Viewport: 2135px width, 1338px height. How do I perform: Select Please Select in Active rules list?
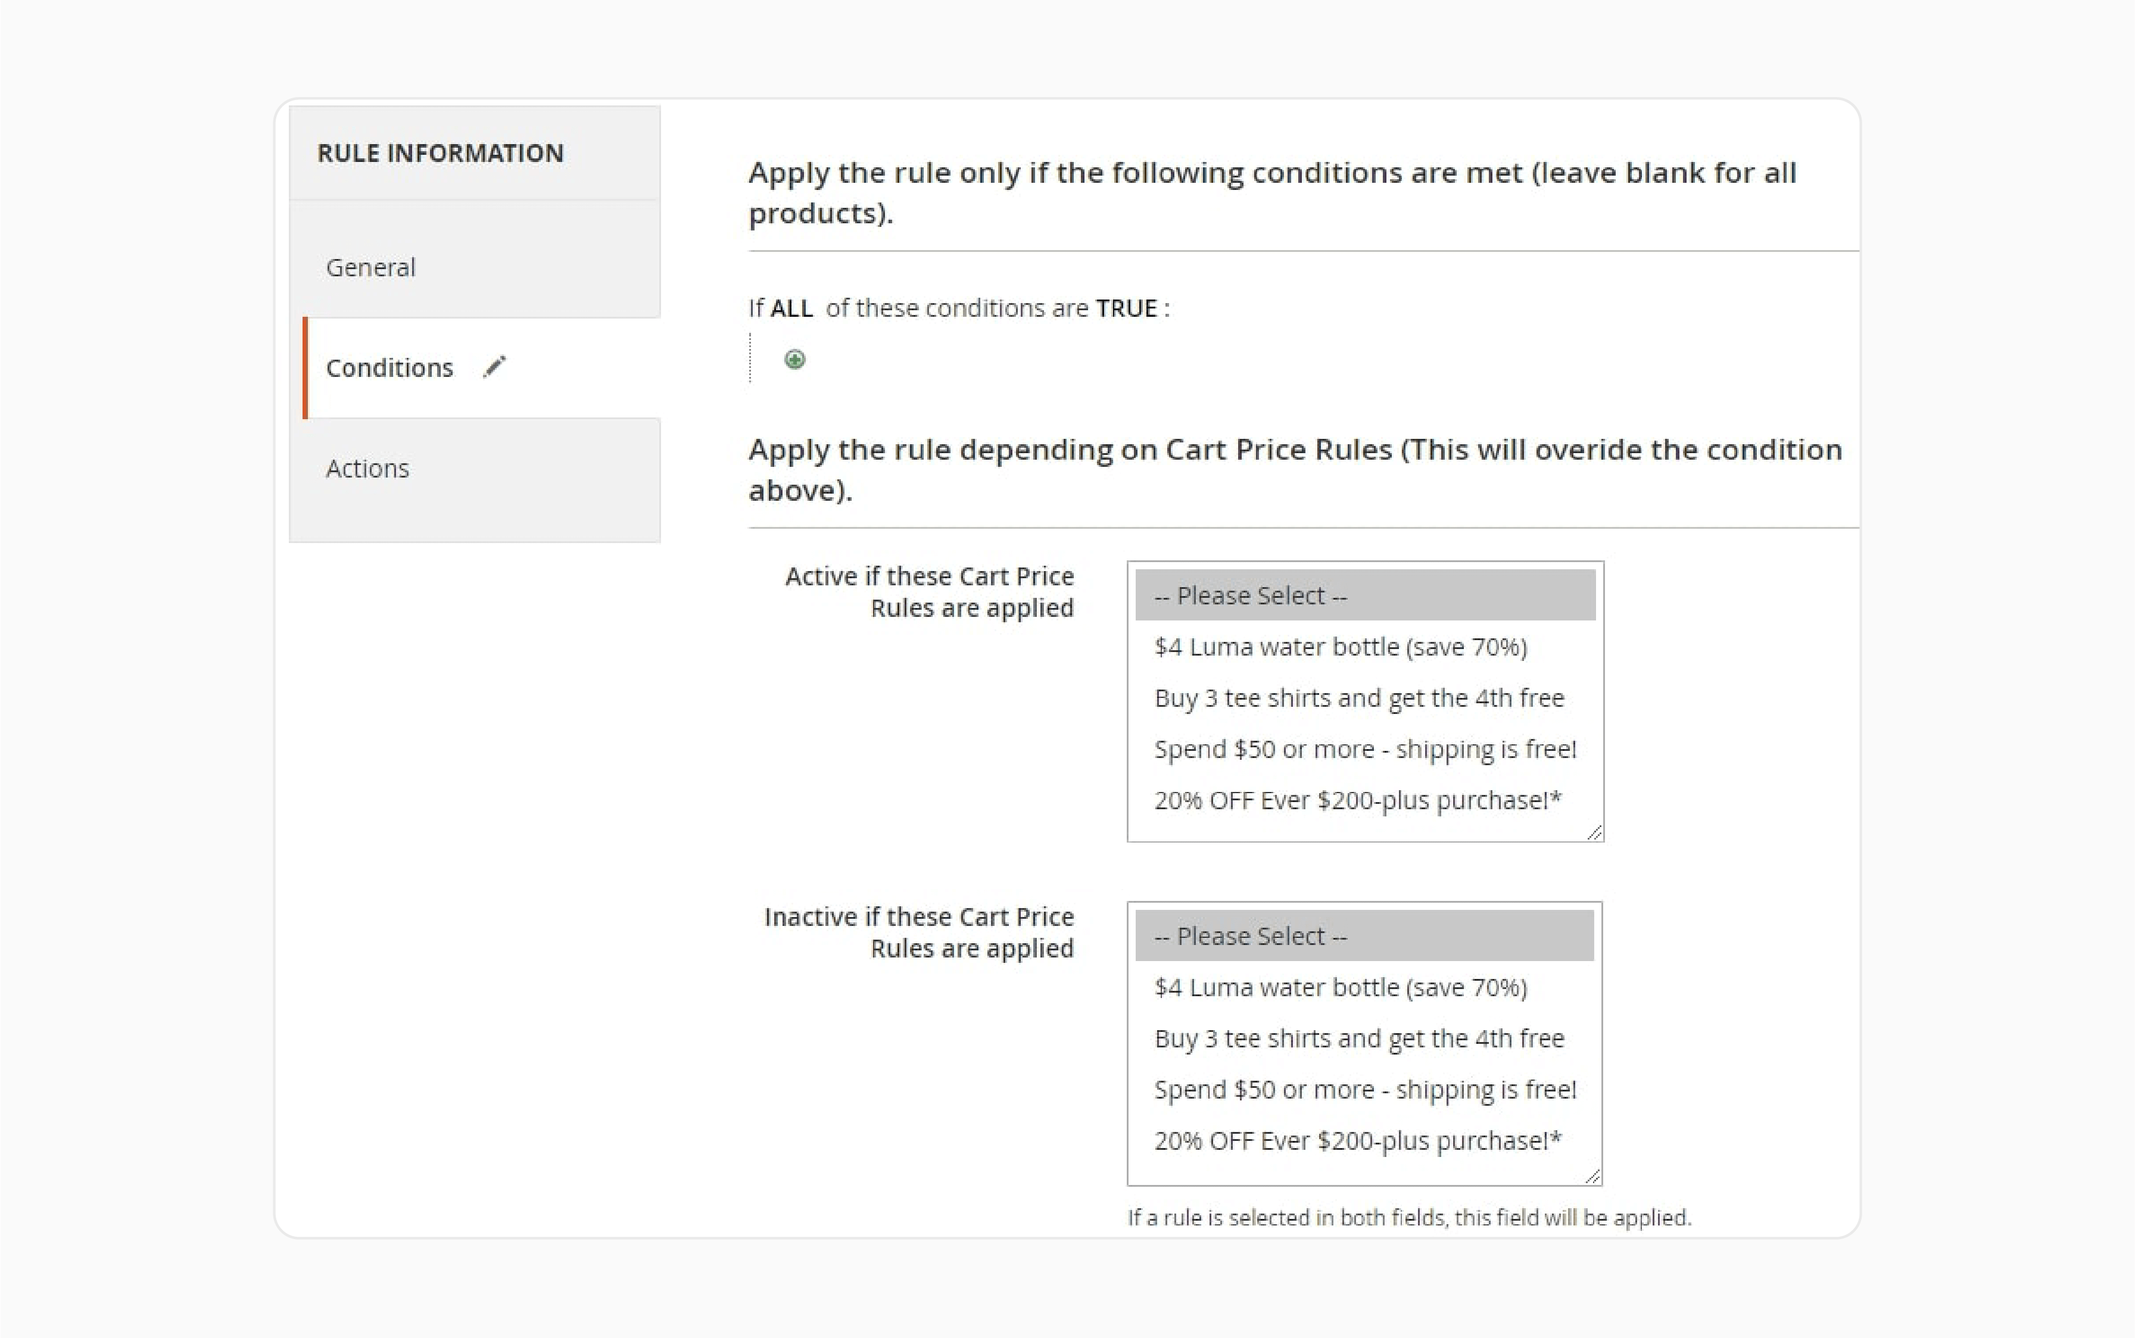pyautogui.click(x=1365, y=595)
